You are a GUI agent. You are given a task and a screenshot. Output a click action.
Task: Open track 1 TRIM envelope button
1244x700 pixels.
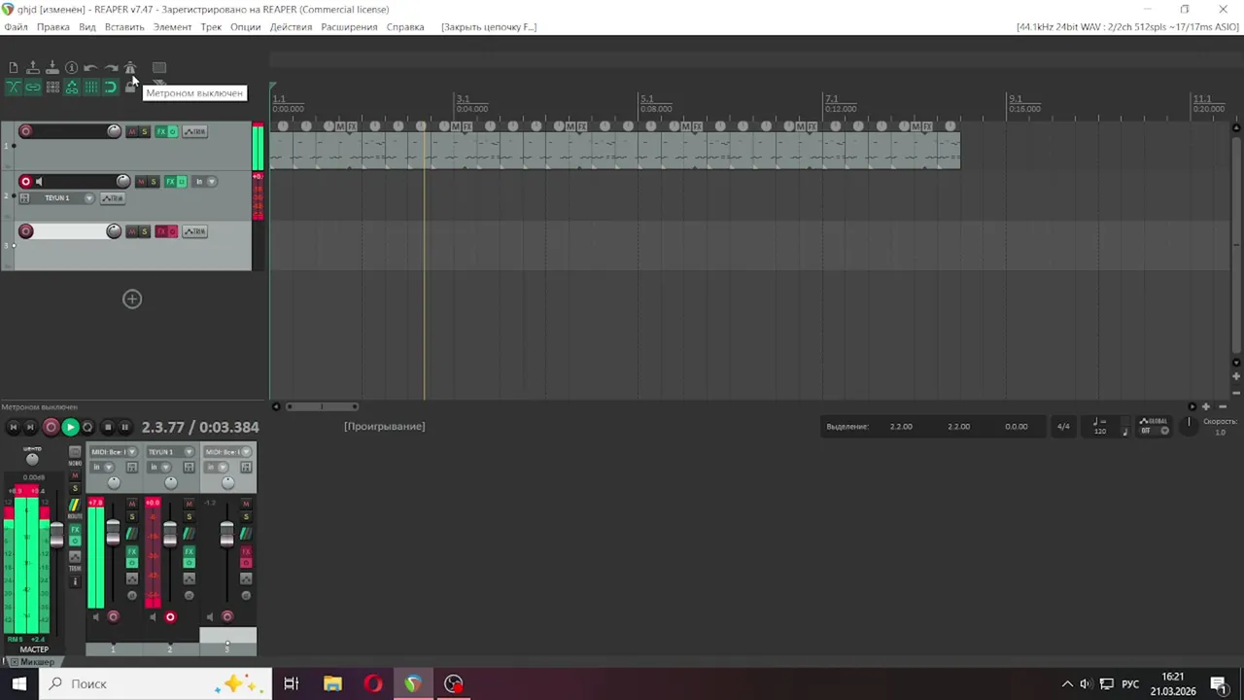(195, 131)
